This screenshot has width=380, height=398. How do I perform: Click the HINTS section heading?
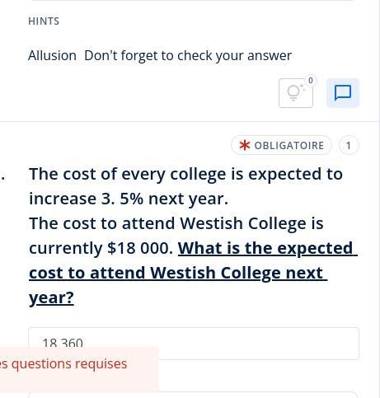[x=44, y=21]
